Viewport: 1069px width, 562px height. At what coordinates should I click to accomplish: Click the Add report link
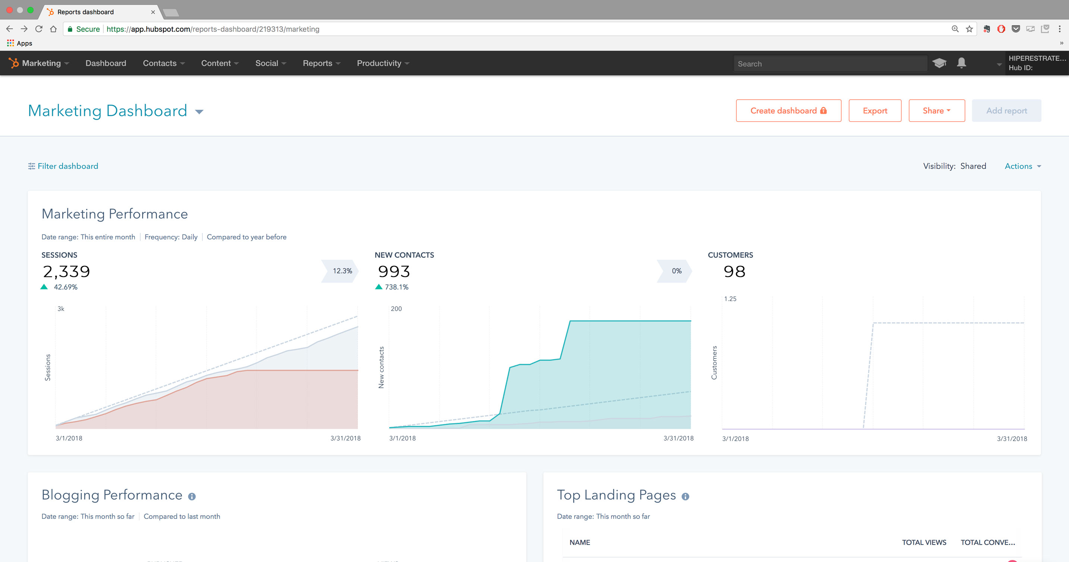tap(1006, 110)
